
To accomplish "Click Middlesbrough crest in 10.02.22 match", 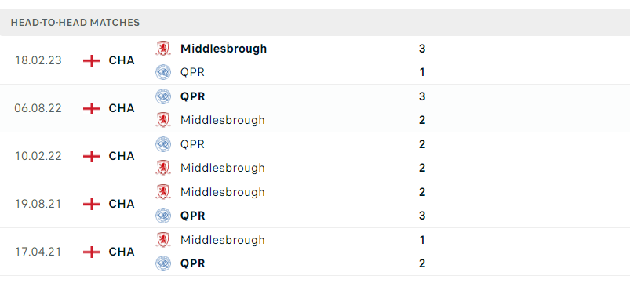I will [162, 168].
